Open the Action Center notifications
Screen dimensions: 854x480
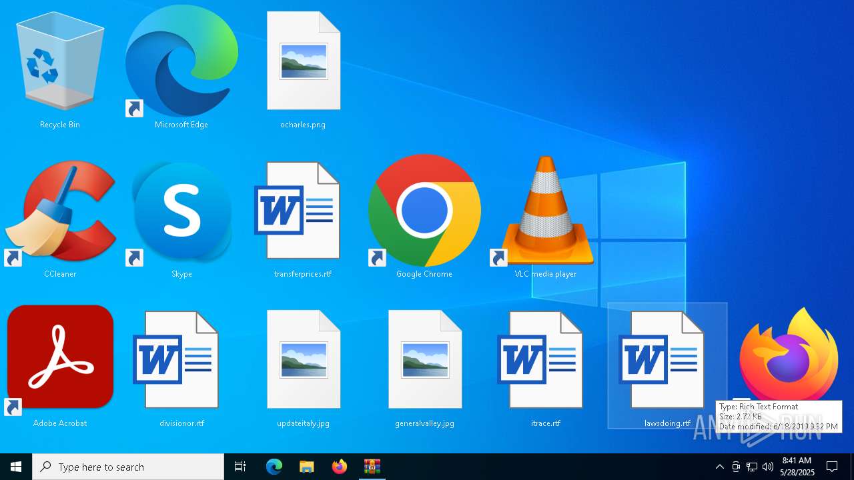point(832,467)
